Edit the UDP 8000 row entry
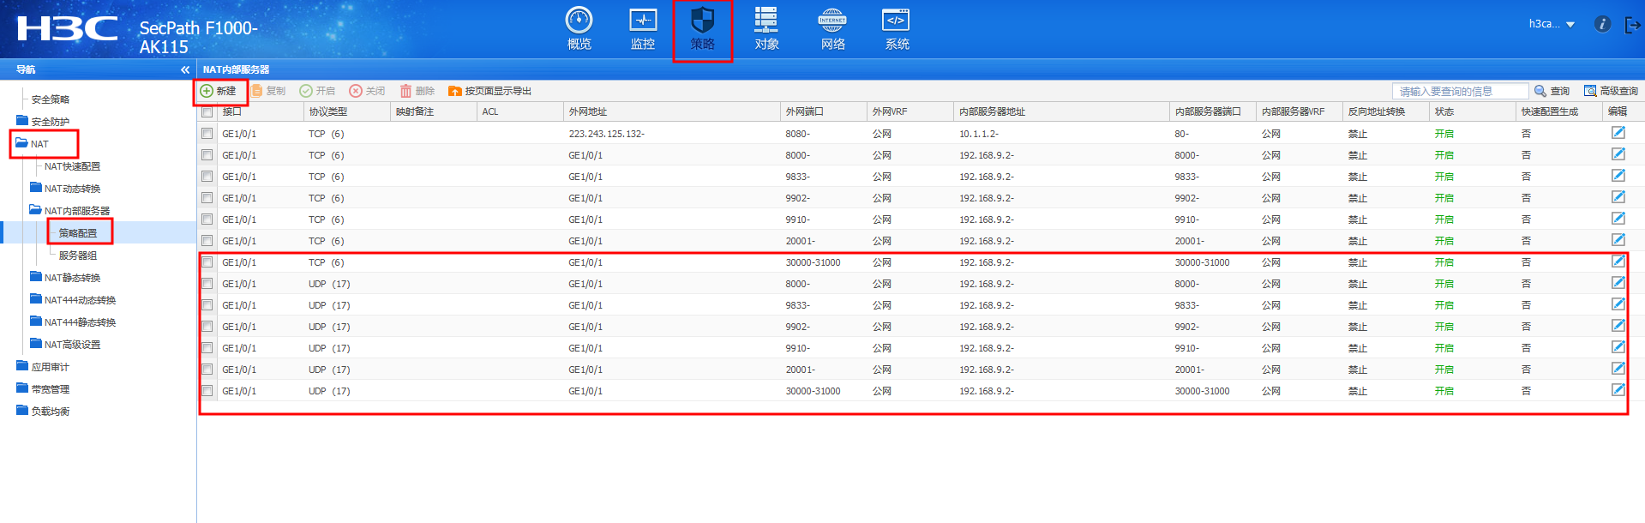 click(x=1618, y=283)
